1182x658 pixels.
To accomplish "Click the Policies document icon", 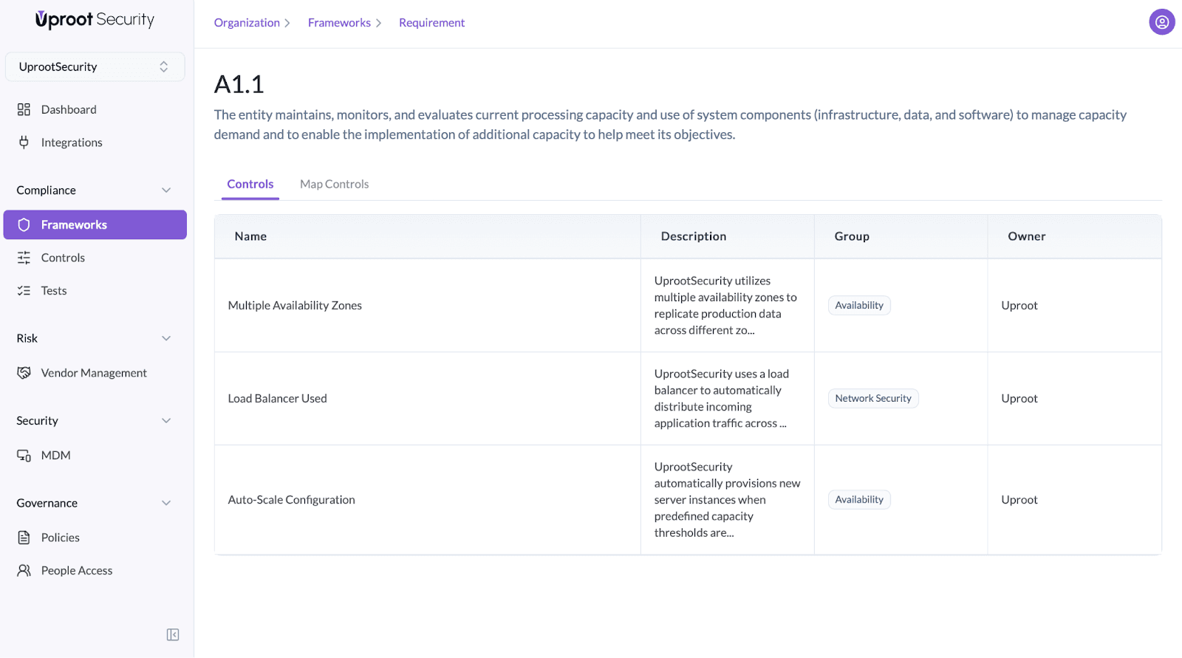I will click(24, 538).
